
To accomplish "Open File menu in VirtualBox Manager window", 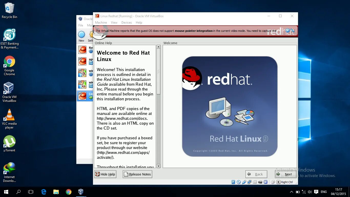I will (x=81, y=25).
